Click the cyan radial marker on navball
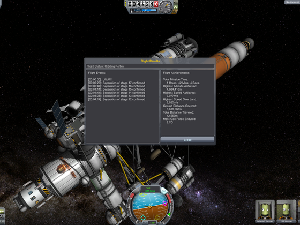300x225 pixels. pos(143,217)
